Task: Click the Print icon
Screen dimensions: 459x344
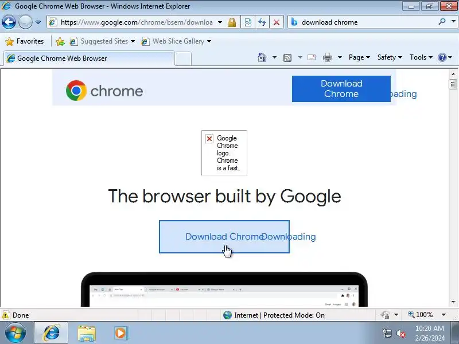Action: pyautogui.click(x=327, y=57)
